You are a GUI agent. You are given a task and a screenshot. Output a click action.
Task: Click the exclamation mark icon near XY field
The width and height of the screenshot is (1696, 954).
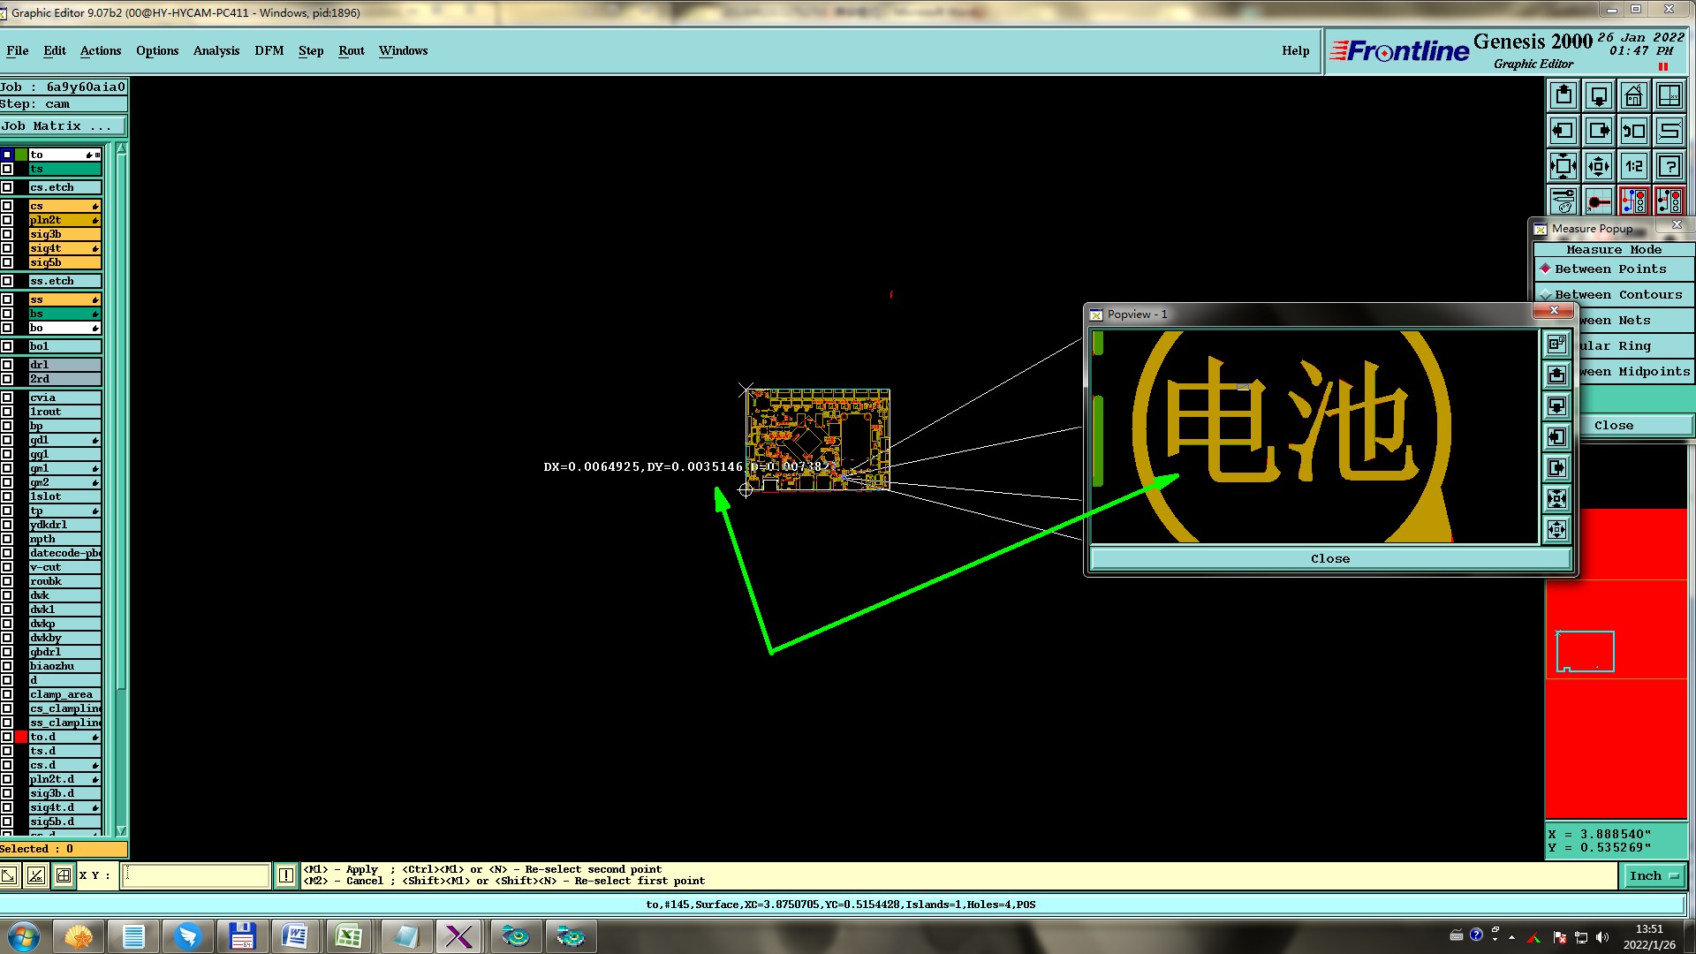tap(286, 875)
